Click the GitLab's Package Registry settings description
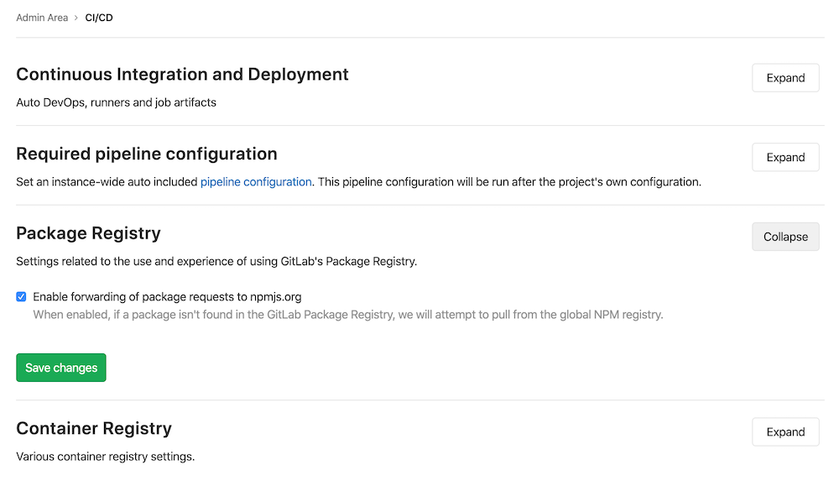Viewport: 839px width, 491px height. pos(216,261)
